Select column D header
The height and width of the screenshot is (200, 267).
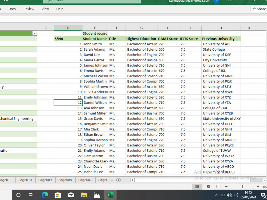pyautogui.click(x=68, y=28)
